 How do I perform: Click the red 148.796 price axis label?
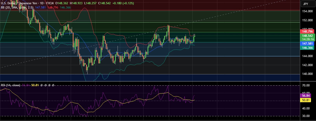[x=307, y=32]
